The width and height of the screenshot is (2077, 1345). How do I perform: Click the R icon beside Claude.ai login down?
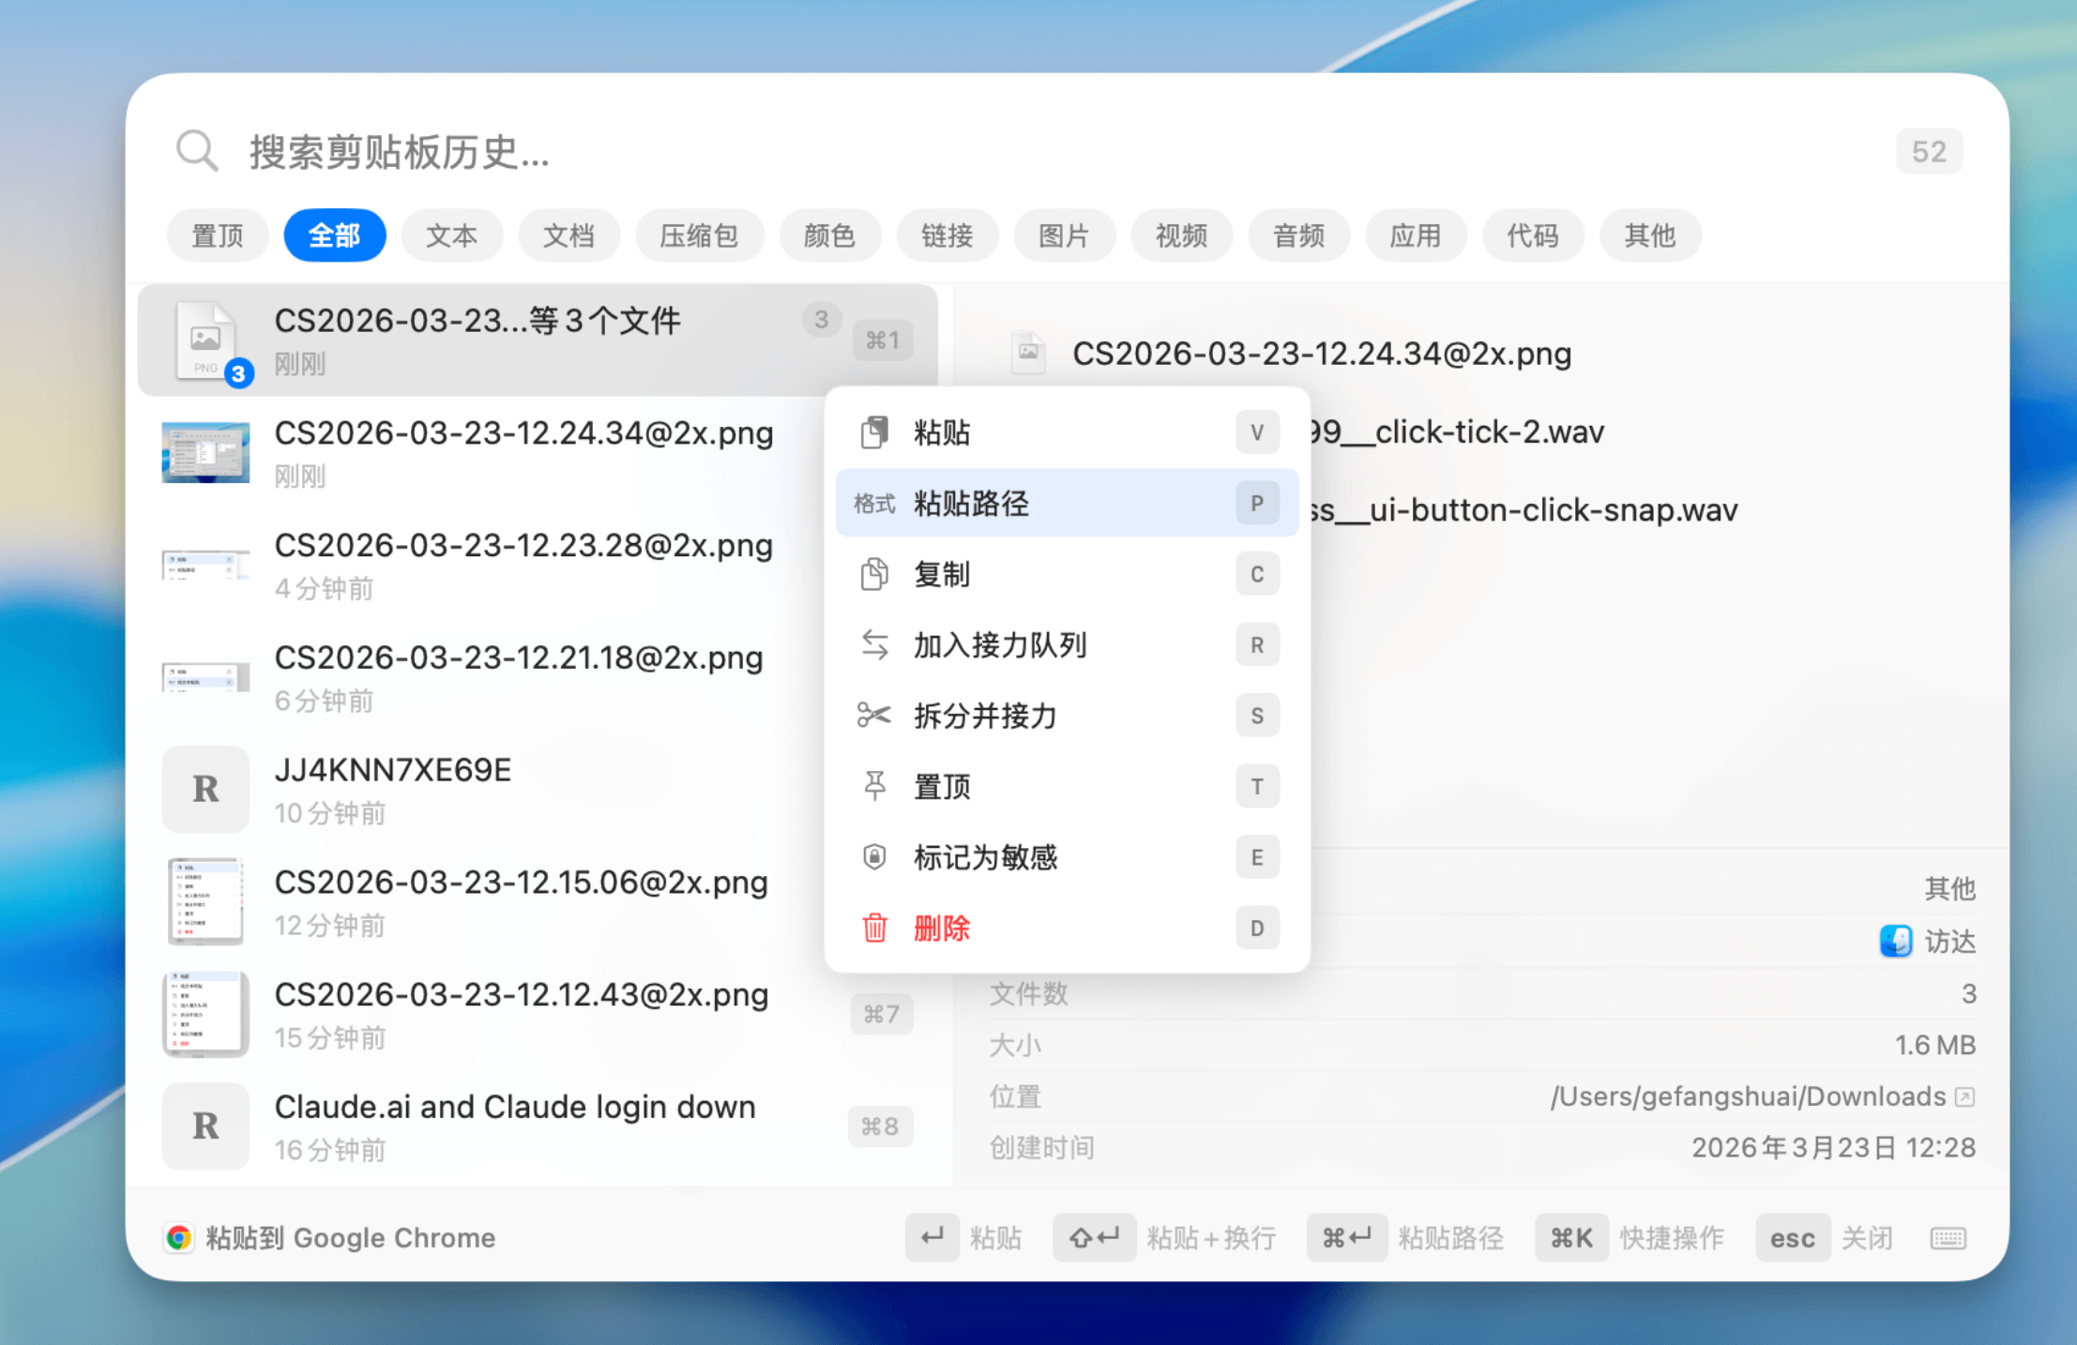click(x=205, y=1126)
